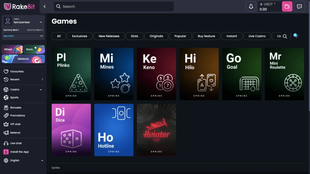Open the pink wallet button
This screenshot has height=174, width=310.
(287, 6)
